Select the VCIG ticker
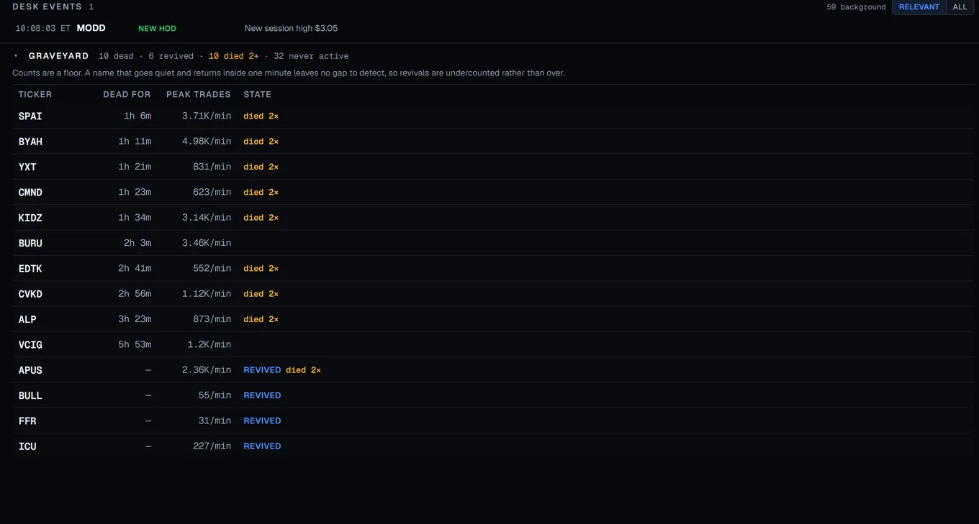 (30, 345)
